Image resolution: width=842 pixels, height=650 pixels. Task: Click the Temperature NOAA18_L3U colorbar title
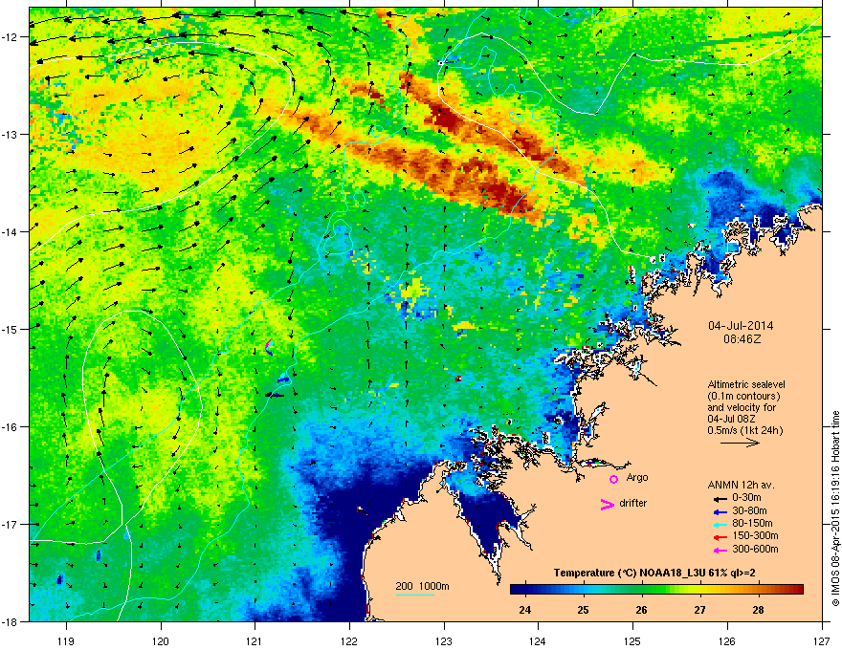click(654, 574)
